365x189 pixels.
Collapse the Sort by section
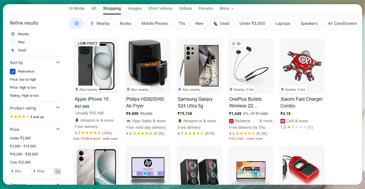pyautogui.click(x=58, y=62)
